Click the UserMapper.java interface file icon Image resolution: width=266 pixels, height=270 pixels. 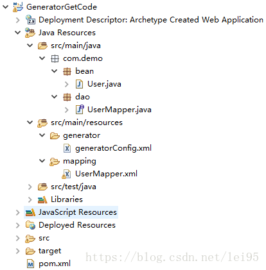pos(80,109)
